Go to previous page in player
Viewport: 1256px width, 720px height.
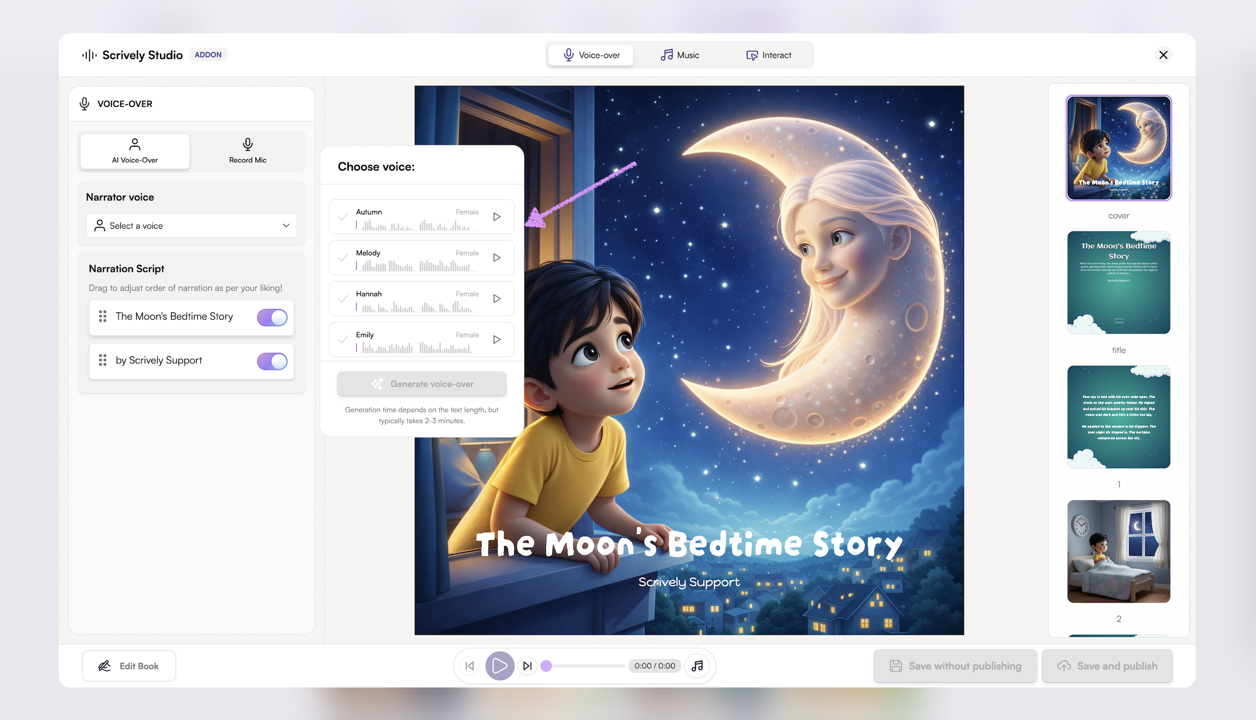(470, 666)
